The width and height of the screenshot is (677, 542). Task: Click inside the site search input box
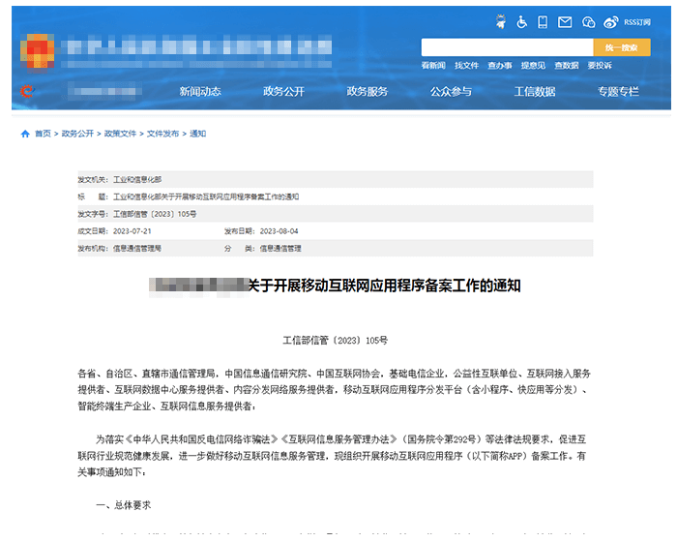tap(506, 47)
